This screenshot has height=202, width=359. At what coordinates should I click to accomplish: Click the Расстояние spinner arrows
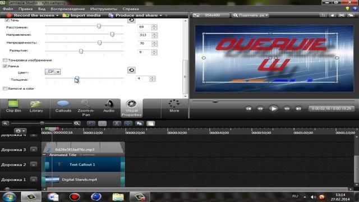click(x=154, y=27)
